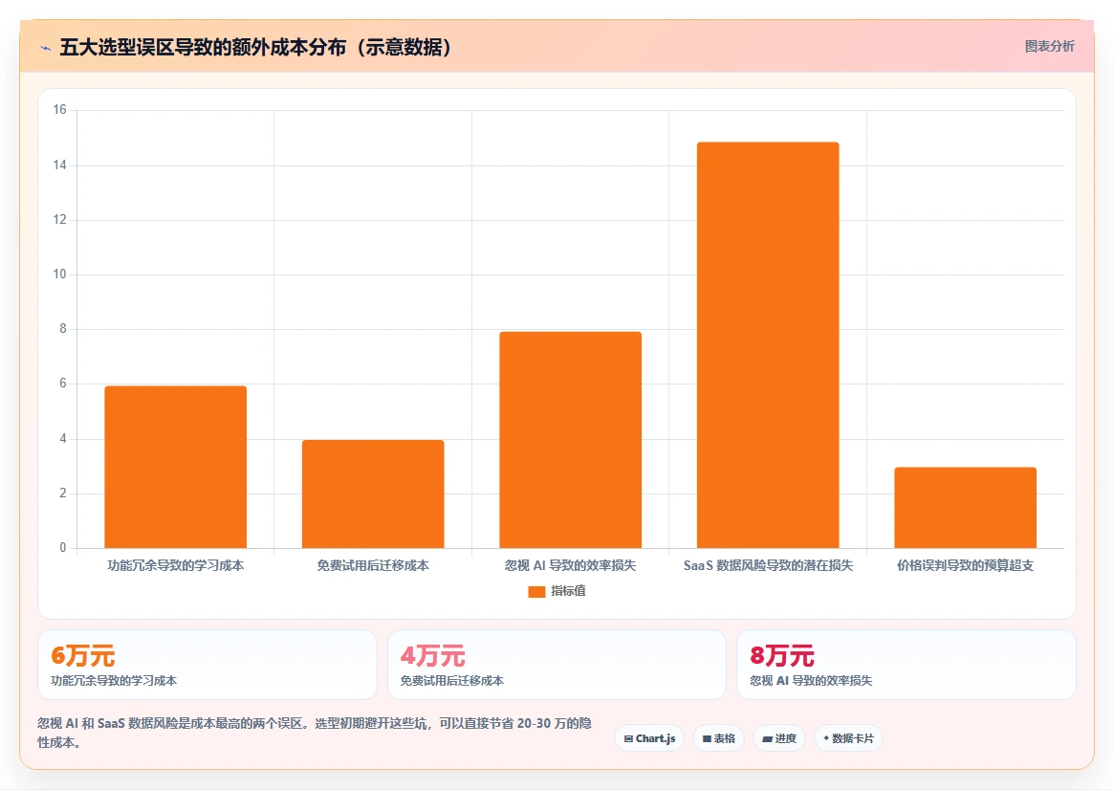This screenshot has width=1114, height=790.
Task: Click the x-axis label SaaS 数据风险导致的潜在损失
Action: point(768,565)
